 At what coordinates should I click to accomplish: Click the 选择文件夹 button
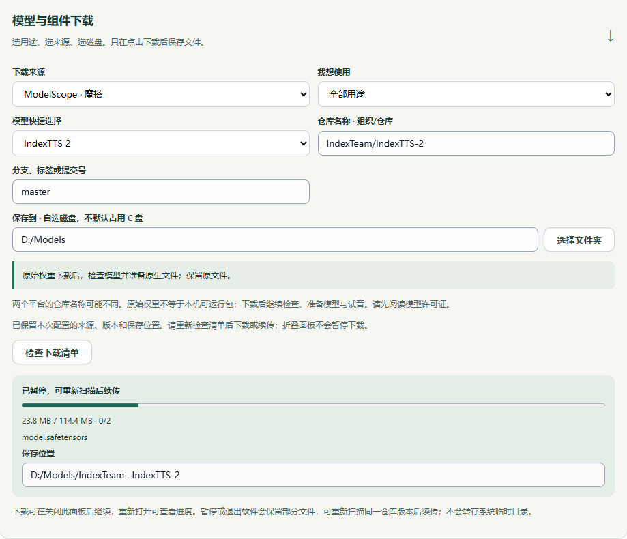579,240
